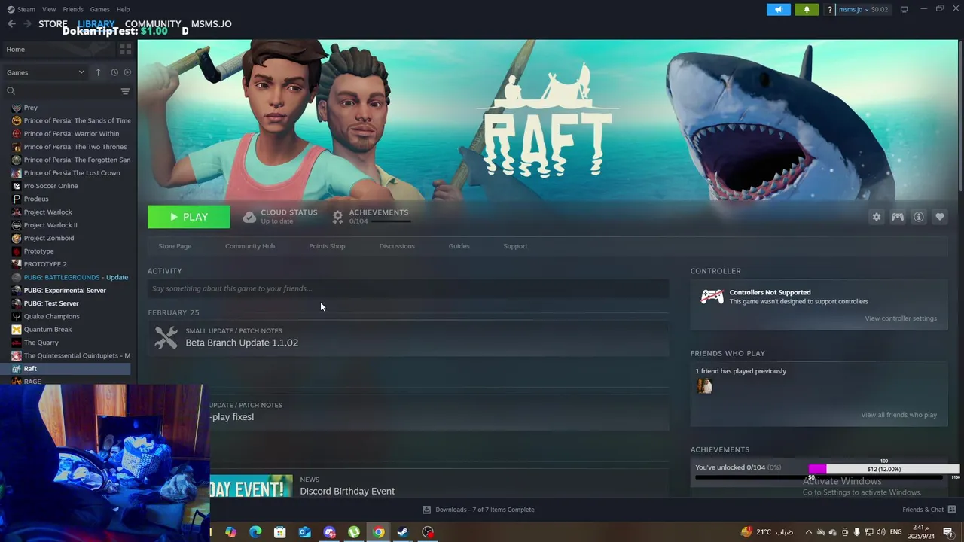Select Prodeus in games list

(x=36, y=199)
